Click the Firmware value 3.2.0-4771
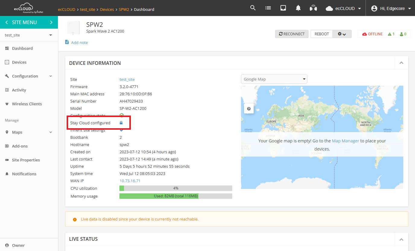The width and height of the screenshot is (415, 251). pyautogui.click(x=129, y=87)
